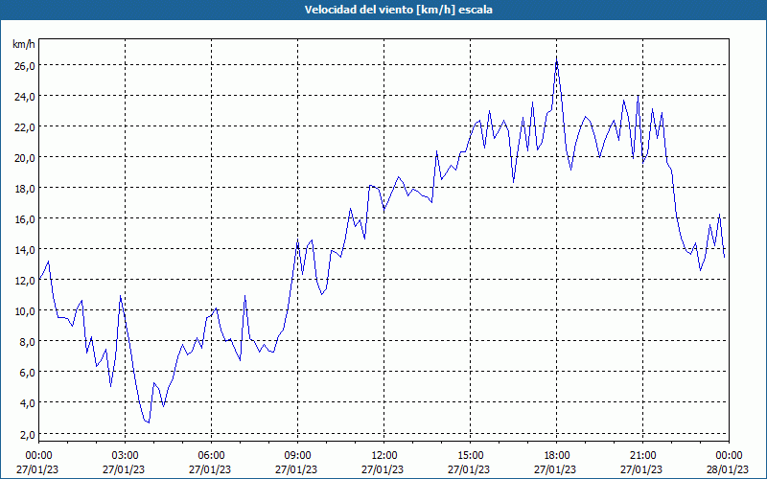Click the 24,0 y-axis label
Screen dimensions: 767x479
coord(25,97)
